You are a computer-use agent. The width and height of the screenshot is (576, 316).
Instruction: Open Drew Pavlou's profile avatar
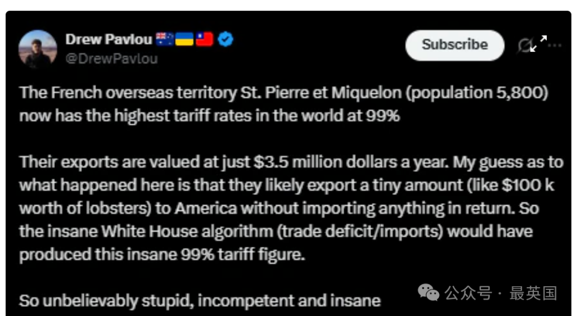click(38, 49)
